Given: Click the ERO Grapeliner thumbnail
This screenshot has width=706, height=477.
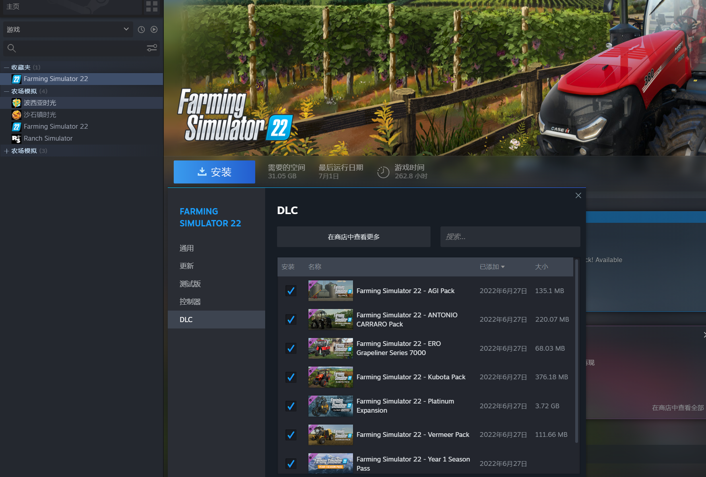Looking at the screenshot, I should tap(331, 348).
